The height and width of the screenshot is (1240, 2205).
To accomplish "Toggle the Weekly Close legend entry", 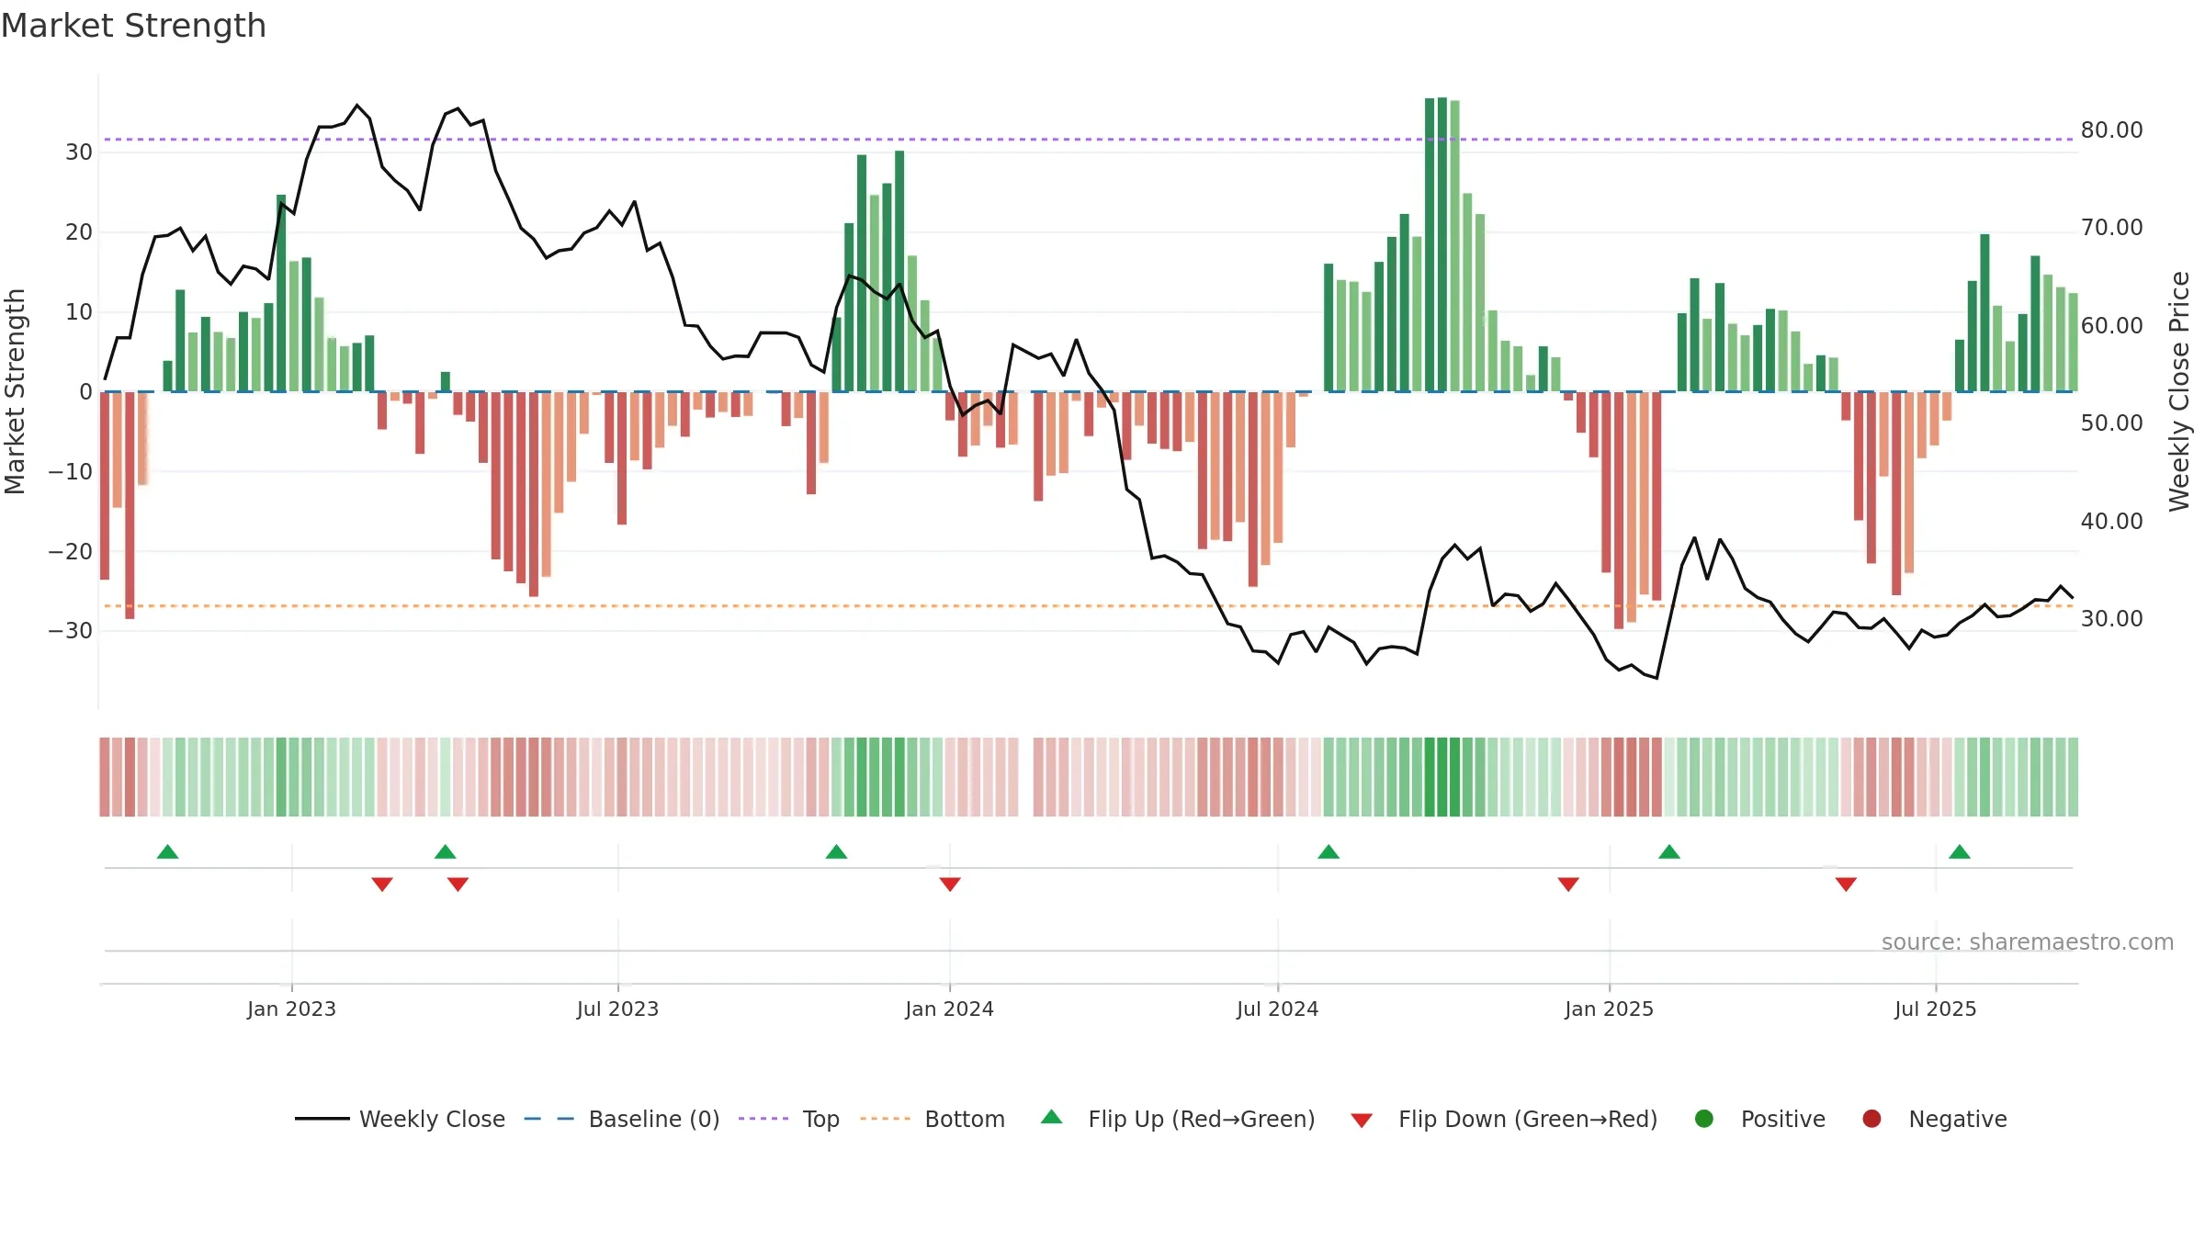I will pos(400,1119).
